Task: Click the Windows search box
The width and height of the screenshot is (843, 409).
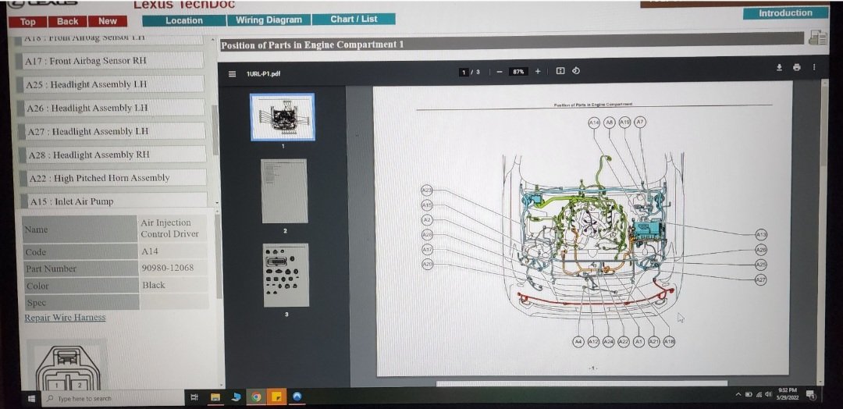Action: coord(112,398)
